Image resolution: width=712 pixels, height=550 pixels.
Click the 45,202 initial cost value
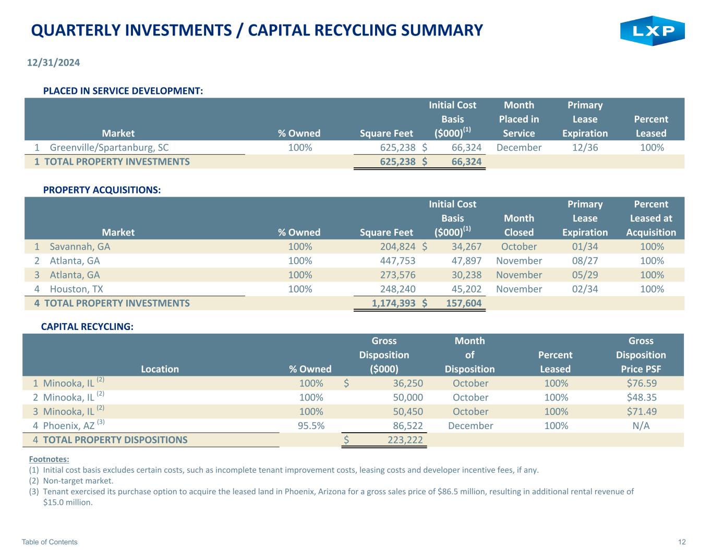point(466,289)
